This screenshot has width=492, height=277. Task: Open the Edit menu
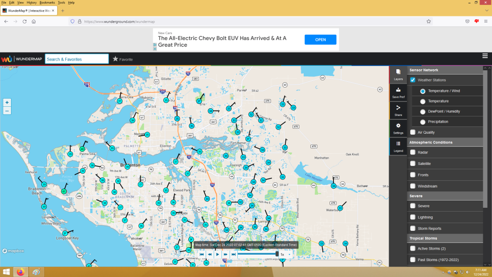[12, 2]
